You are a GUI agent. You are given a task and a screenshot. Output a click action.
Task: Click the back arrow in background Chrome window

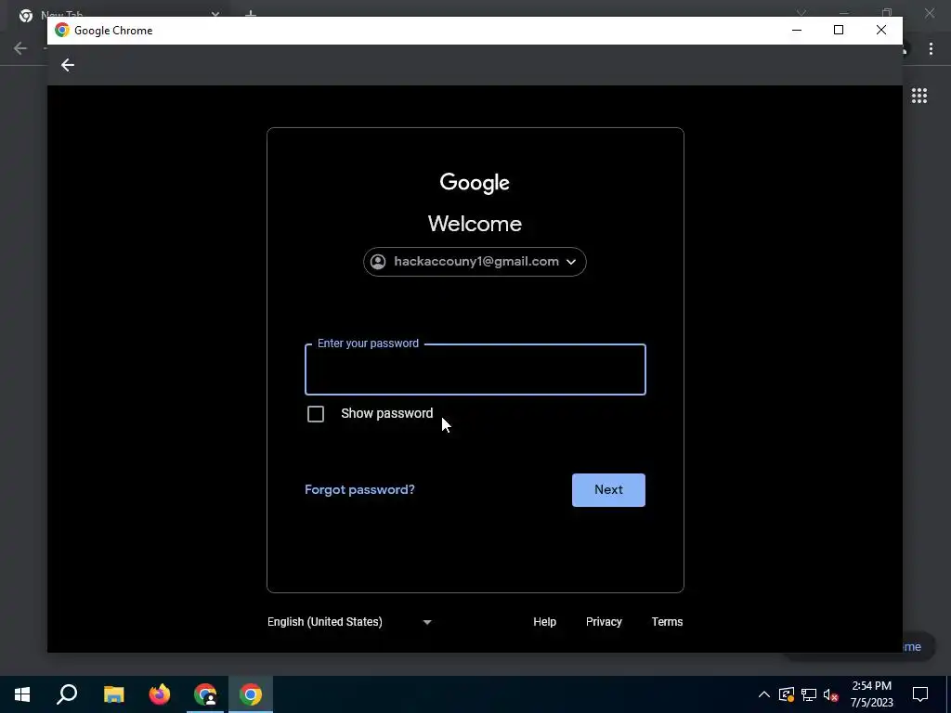[20, 48]
